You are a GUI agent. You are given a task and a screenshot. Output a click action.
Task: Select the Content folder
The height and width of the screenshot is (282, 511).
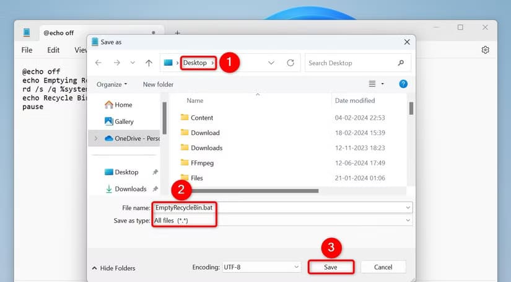click(201, 118)
